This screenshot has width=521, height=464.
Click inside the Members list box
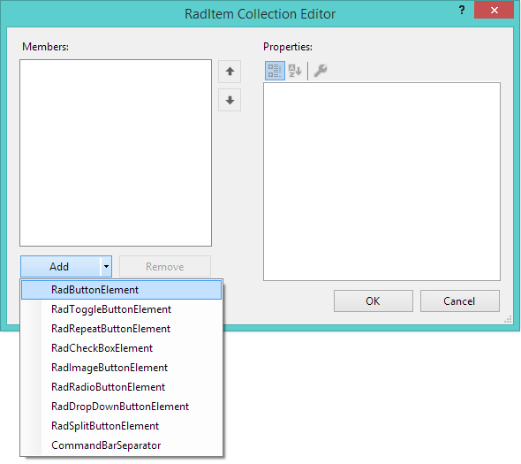[116, 153]
